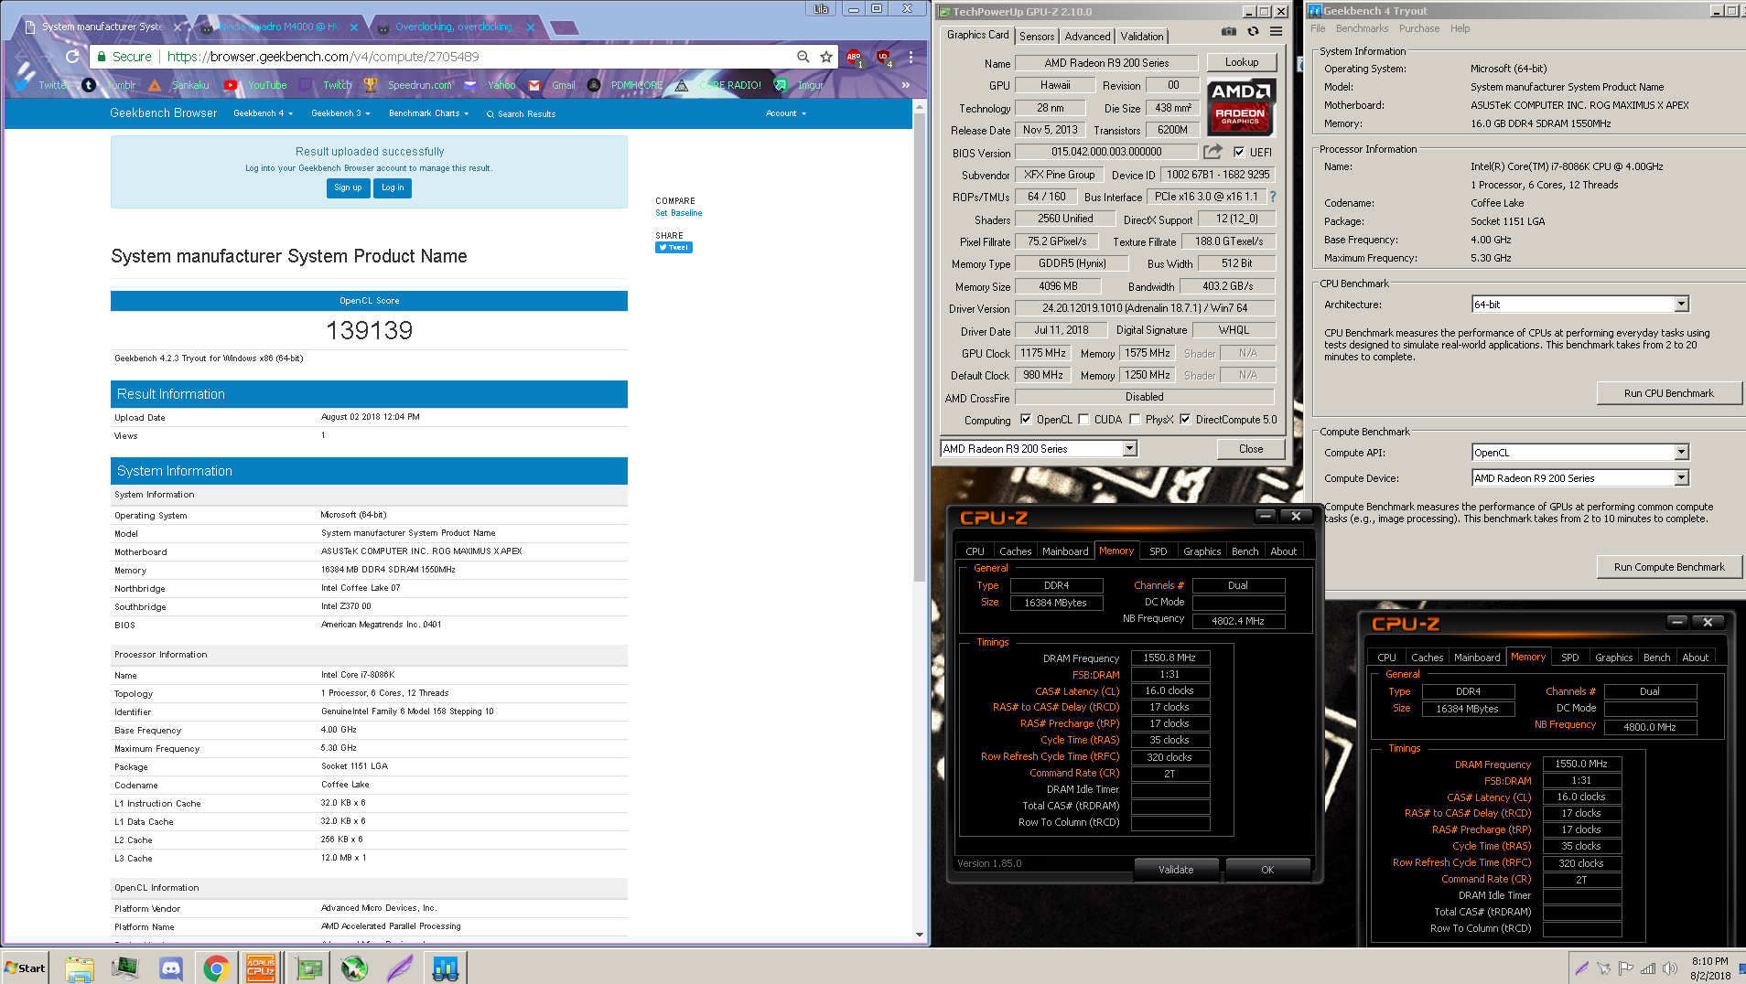Click Run CPU Benchmark

point(1668,393)
